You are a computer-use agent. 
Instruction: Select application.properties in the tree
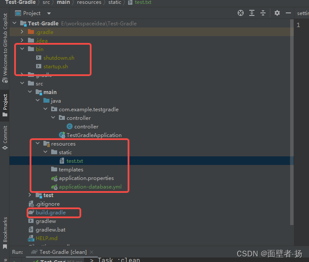[x=86, y=178]
